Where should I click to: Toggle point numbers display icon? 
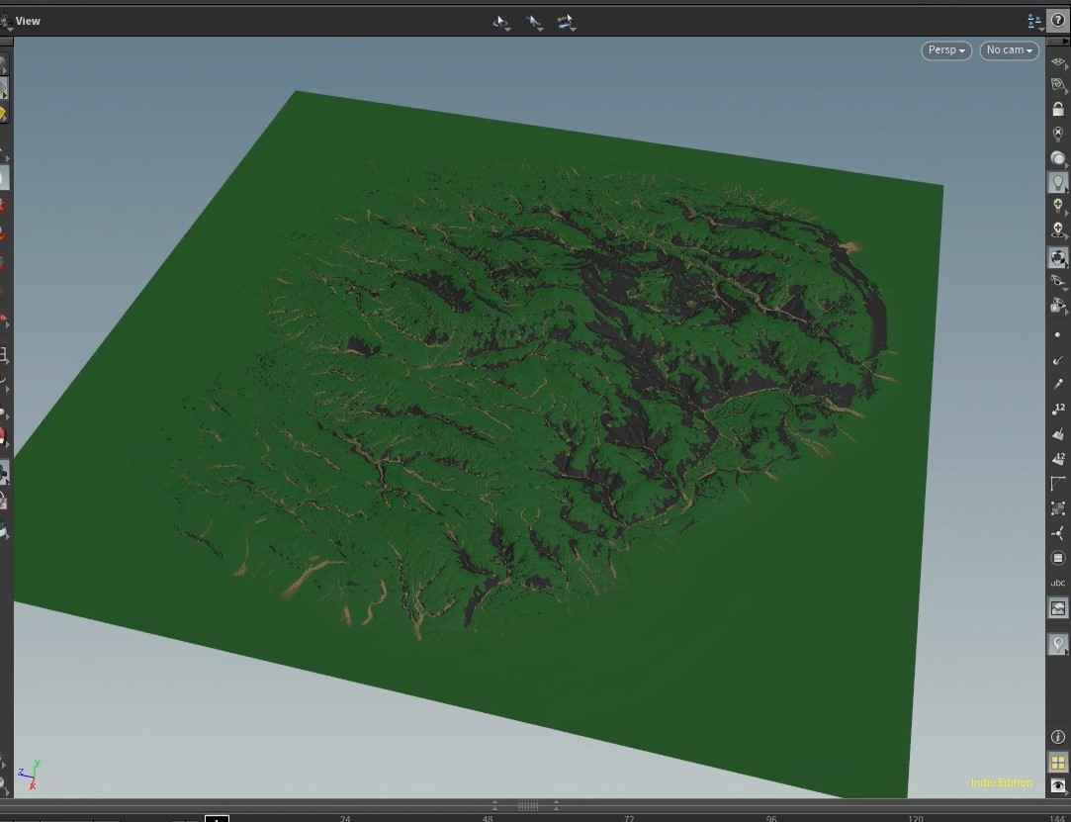(1058, 409)
